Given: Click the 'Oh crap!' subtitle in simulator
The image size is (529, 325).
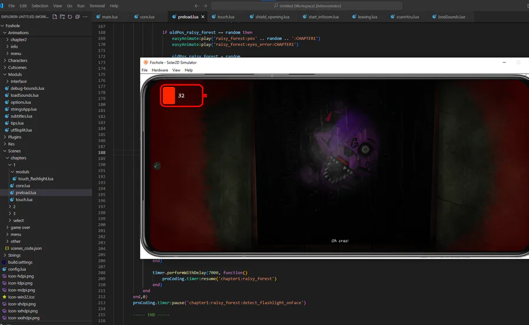Looking at the screenshot, I should [x=340, y=240].
